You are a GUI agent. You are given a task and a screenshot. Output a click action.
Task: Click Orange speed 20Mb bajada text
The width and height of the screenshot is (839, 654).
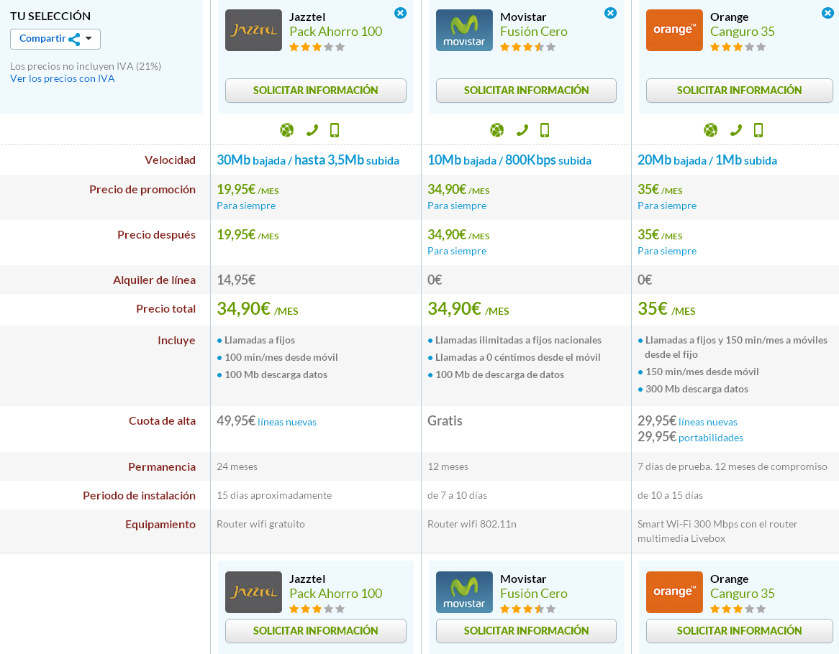(x=672, y=160)
